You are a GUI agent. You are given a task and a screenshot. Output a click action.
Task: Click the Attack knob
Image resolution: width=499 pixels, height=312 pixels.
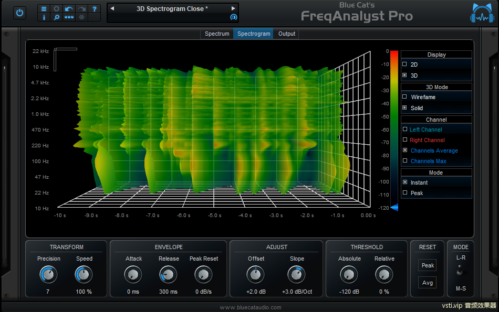point(133,275)
